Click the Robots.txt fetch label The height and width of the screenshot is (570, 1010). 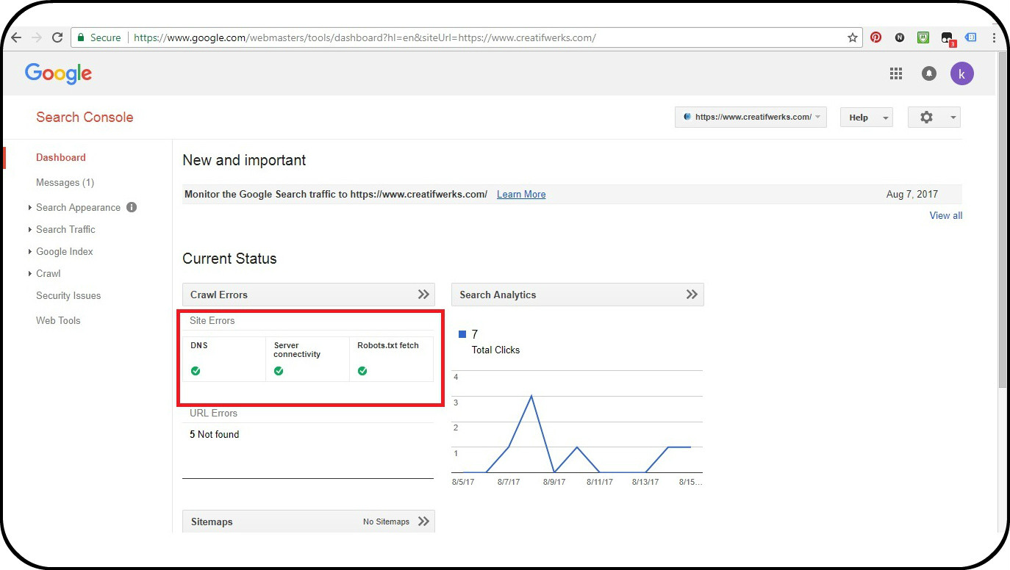(388, 345)
